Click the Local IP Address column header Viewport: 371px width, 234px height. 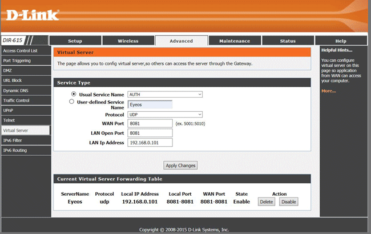point(140,194)
